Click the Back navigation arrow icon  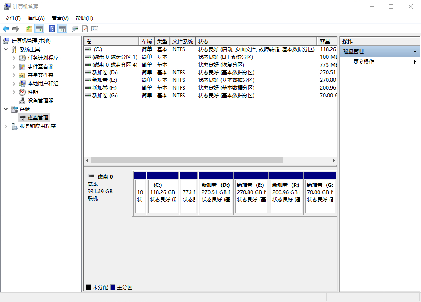coord(6,29)
